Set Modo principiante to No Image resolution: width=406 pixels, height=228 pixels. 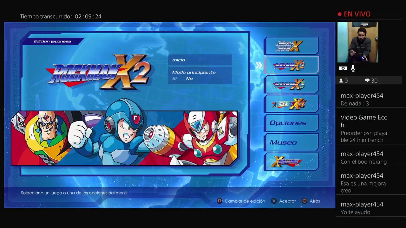click(x=189, y=79)
